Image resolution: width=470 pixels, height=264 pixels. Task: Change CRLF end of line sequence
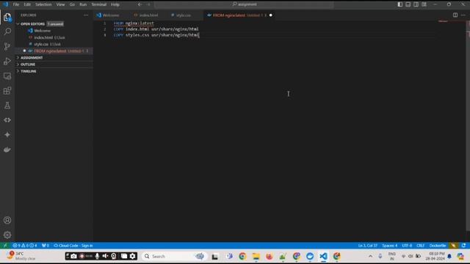(421, 246)
